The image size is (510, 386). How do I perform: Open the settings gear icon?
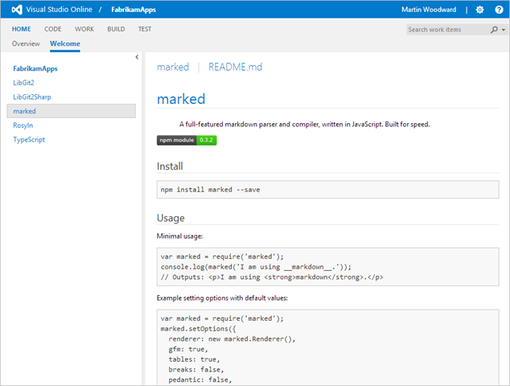[x=479, y=10]
